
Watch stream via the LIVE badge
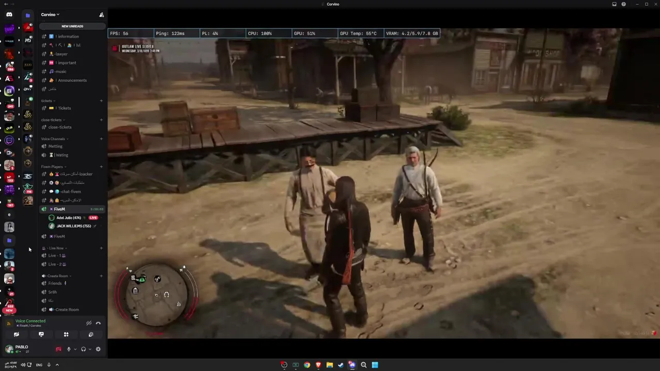pos(93,218)
